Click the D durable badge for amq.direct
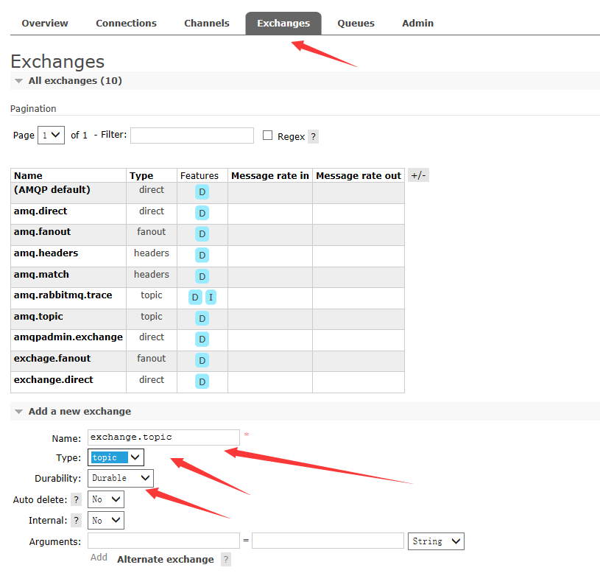 pos(202,213)
